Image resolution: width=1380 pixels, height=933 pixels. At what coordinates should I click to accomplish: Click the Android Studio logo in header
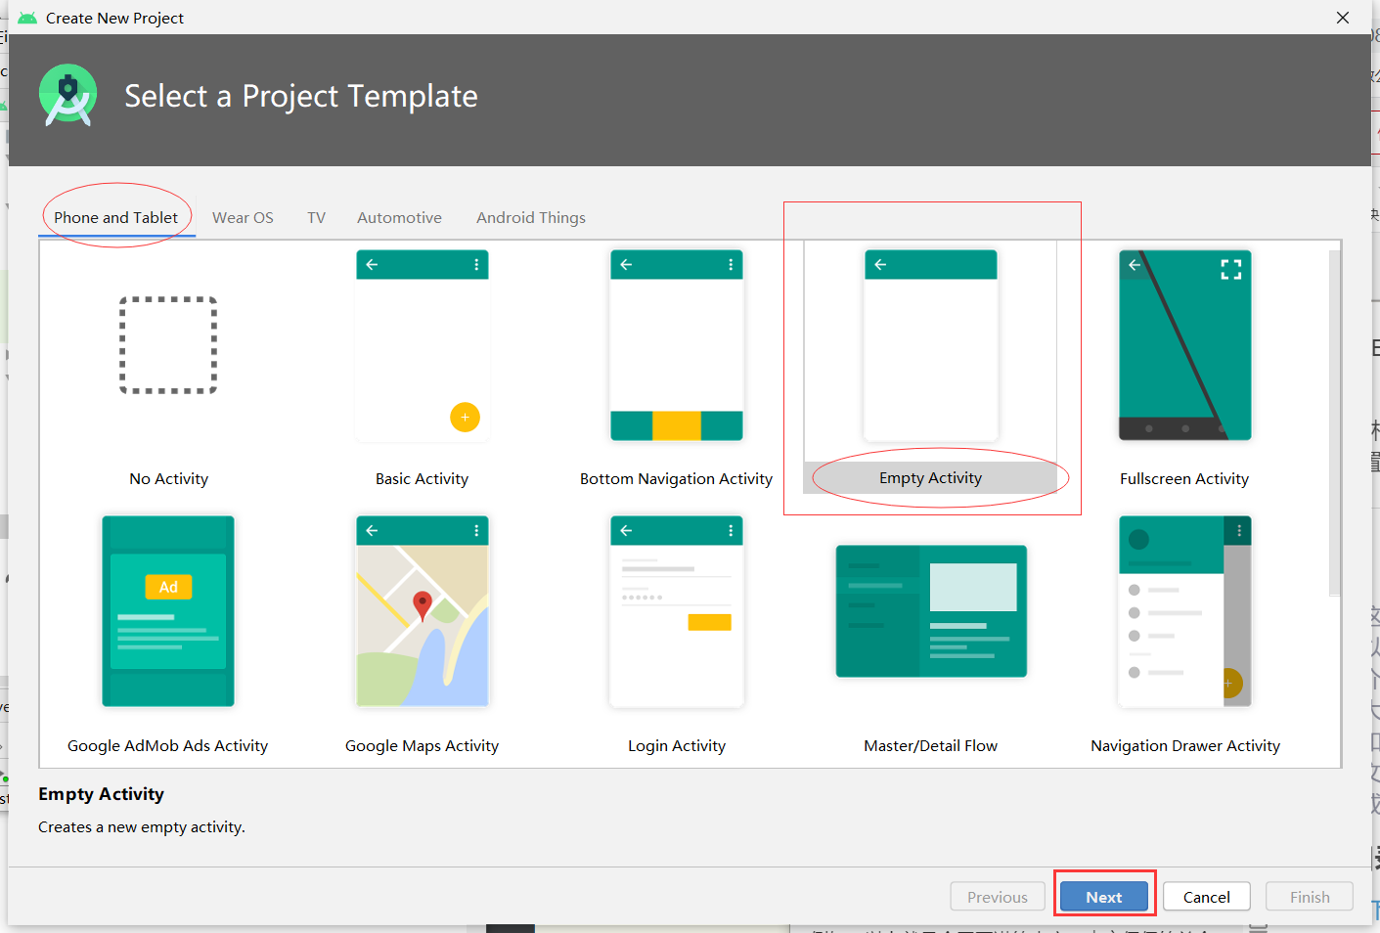tap(68, 95)
